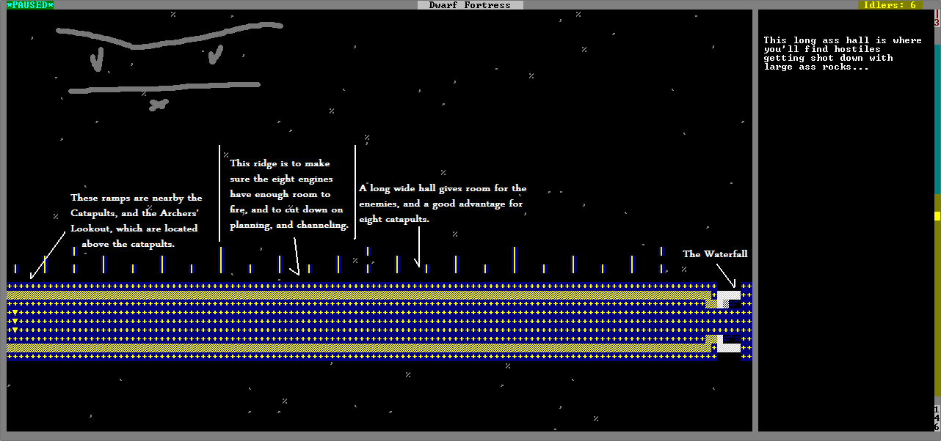Select the lower waterfall white tile

[729, 348]
